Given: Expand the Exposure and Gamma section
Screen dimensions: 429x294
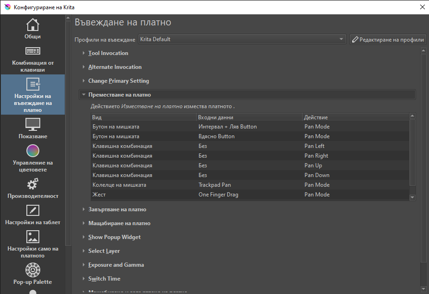Looking at the screenshot, I should point(116,265).
